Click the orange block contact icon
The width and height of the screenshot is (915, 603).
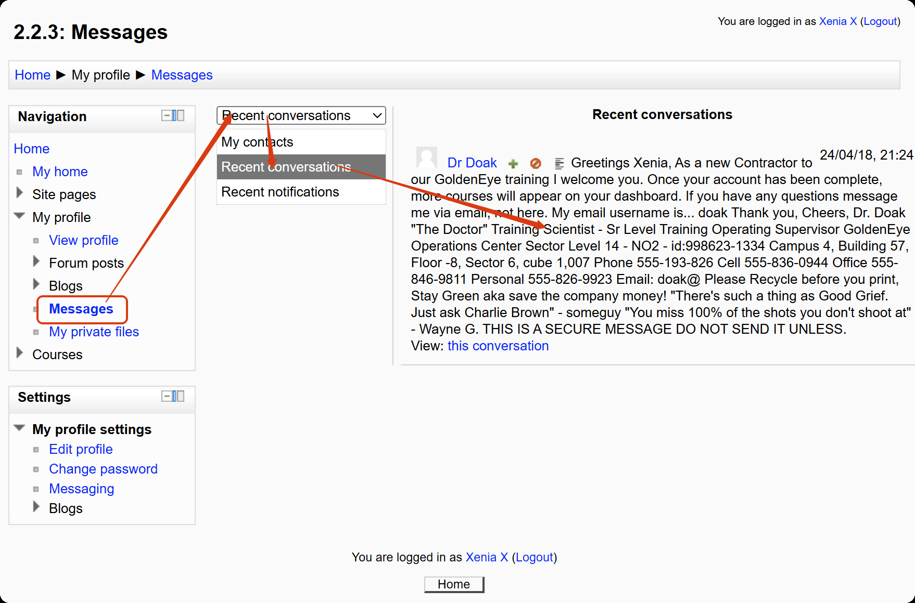point(536,164)
